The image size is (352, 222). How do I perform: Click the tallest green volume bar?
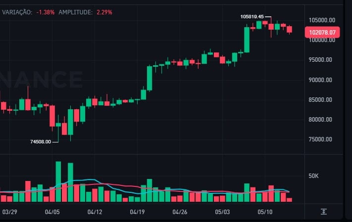(x=58, y=181)
